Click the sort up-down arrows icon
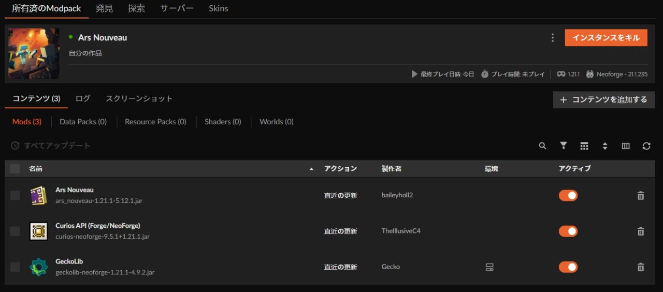 (605, 146)
